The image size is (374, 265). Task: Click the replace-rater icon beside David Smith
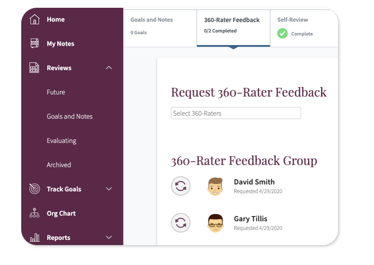(x=181, y=186)
